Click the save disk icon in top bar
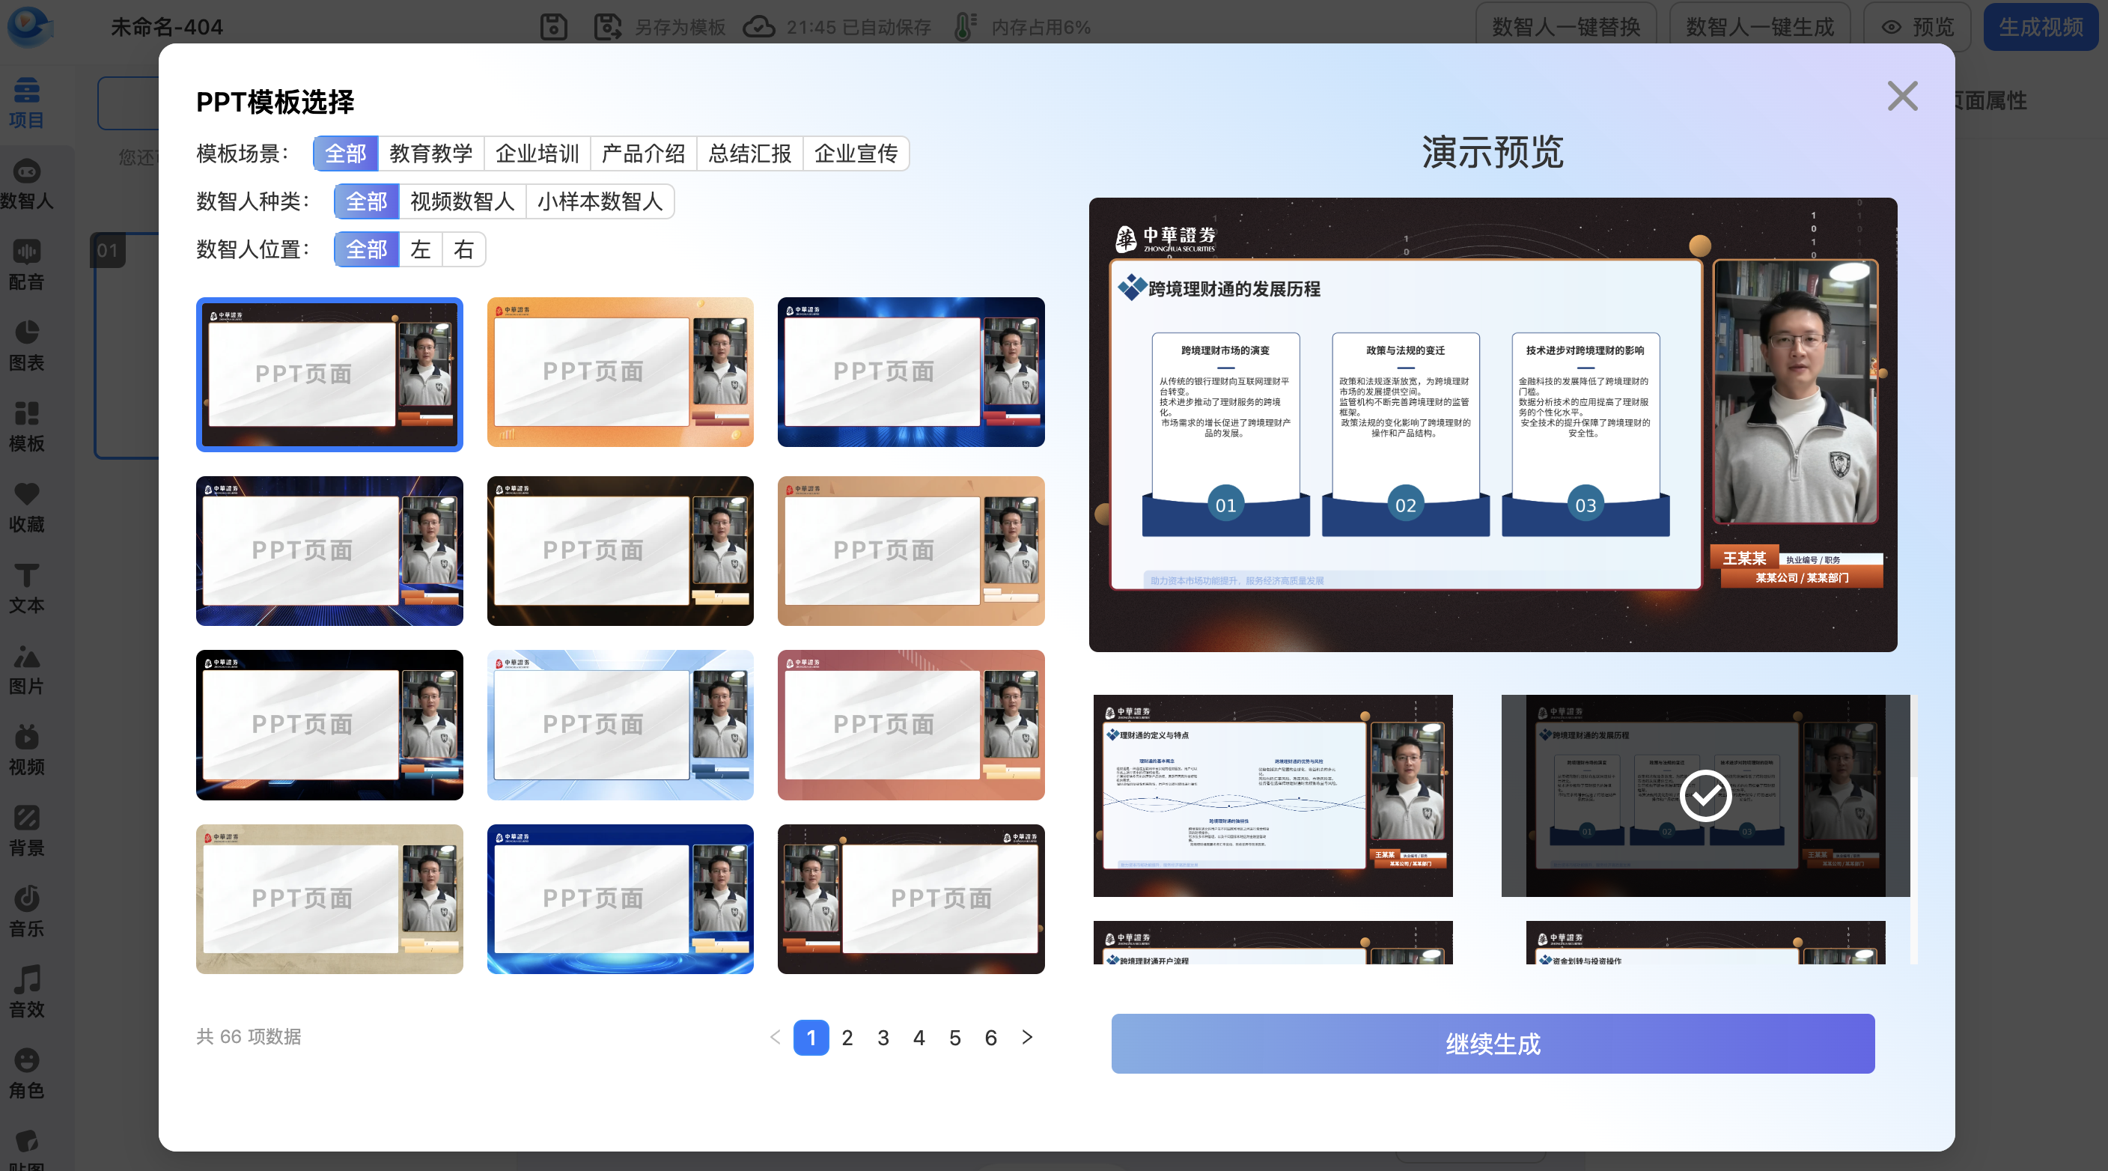The width and height of the screenshot is (2108, 1171). pos(553,27)
